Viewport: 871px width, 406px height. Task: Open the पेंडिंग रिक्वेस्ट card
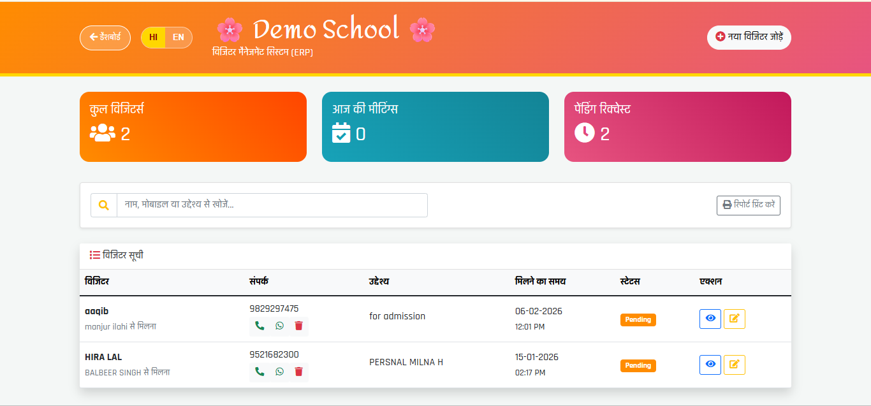coord(678,127)
